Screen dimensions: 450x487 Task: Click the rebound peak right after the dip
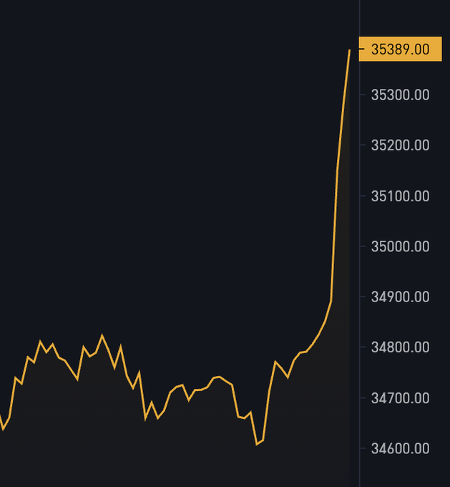(x=275, y=362)
